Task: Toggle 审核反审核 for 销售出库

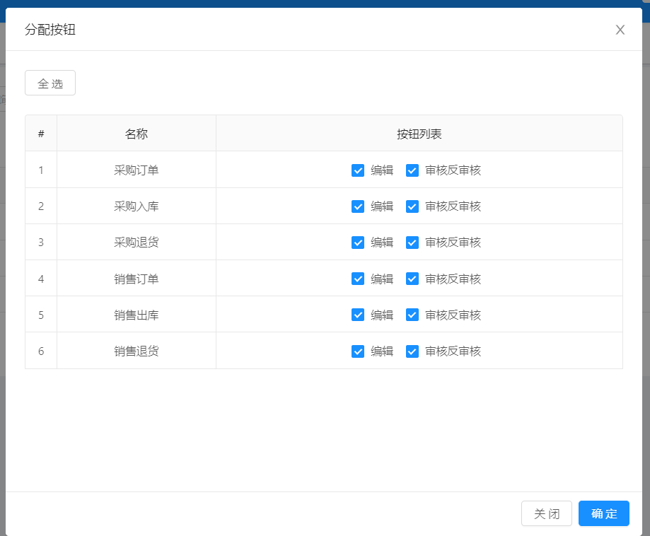Action: point(412,315)
